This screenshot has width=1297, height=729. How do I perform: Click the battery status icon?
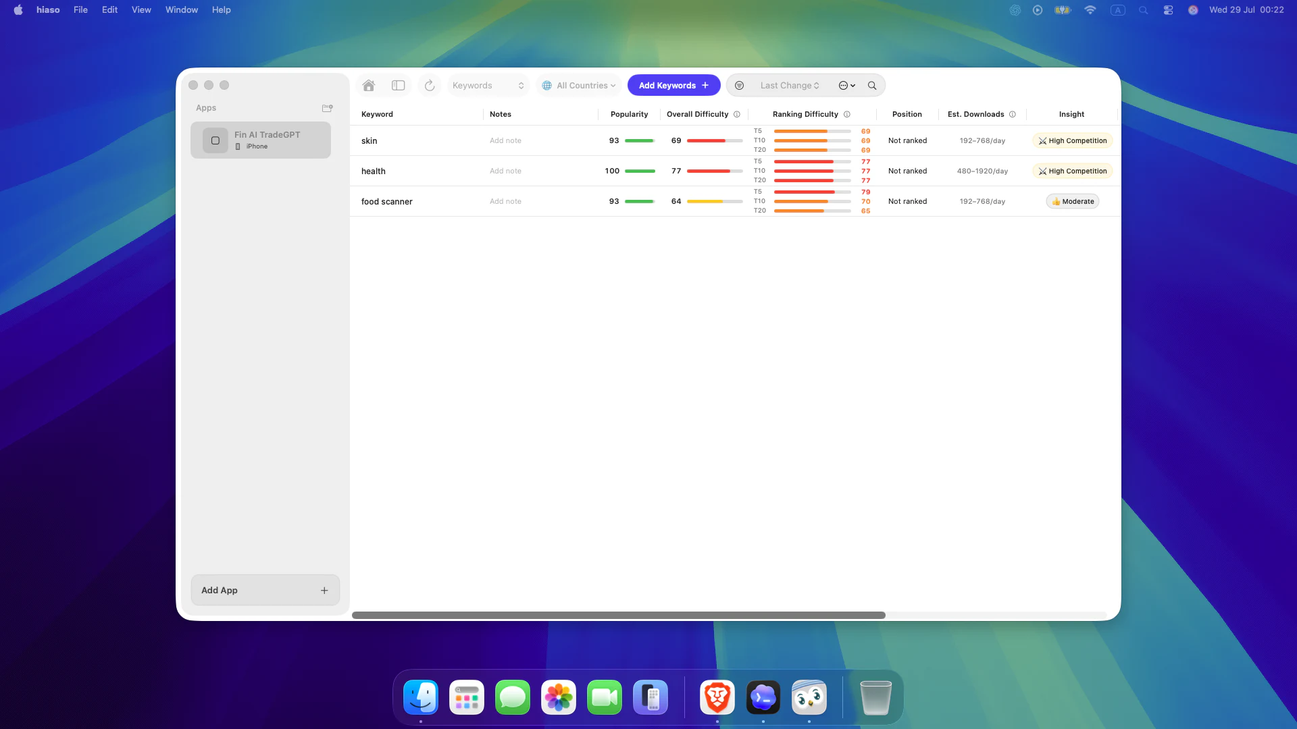(x=1063, y=9)
